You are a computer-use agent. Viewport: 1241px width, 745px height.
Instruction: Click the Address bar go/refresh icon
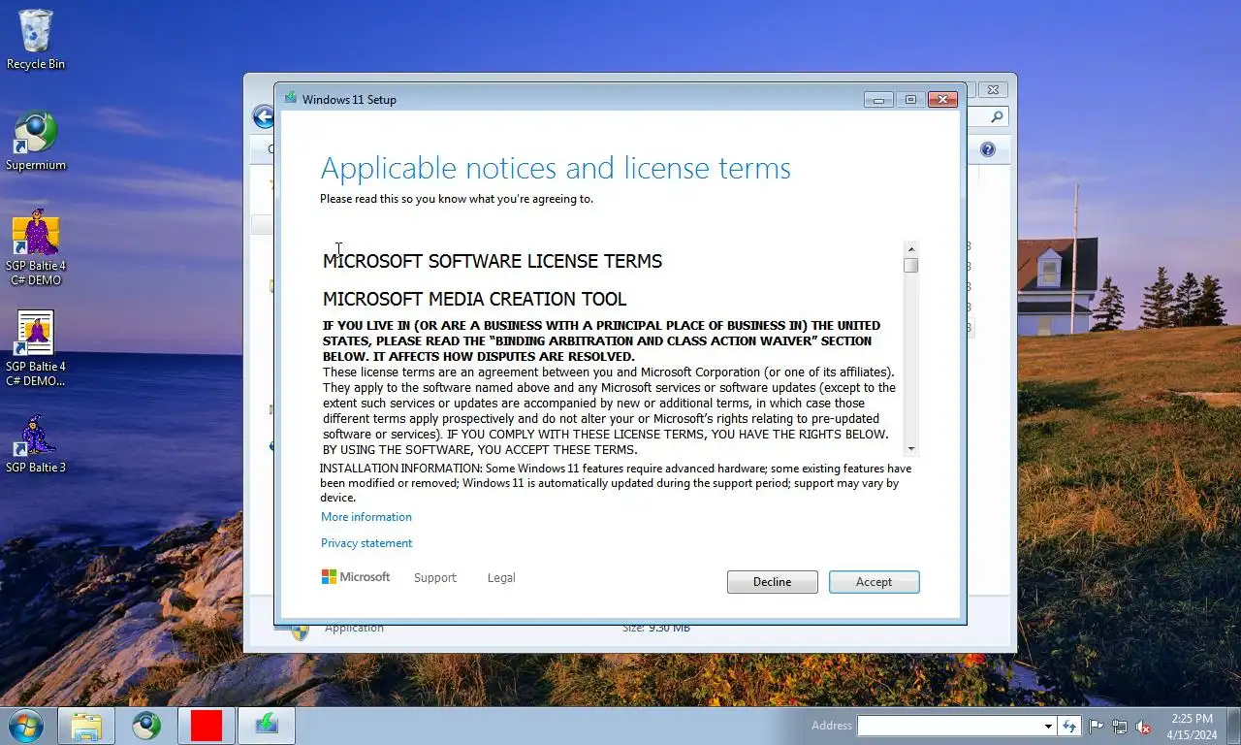(x=1069, y=726)
